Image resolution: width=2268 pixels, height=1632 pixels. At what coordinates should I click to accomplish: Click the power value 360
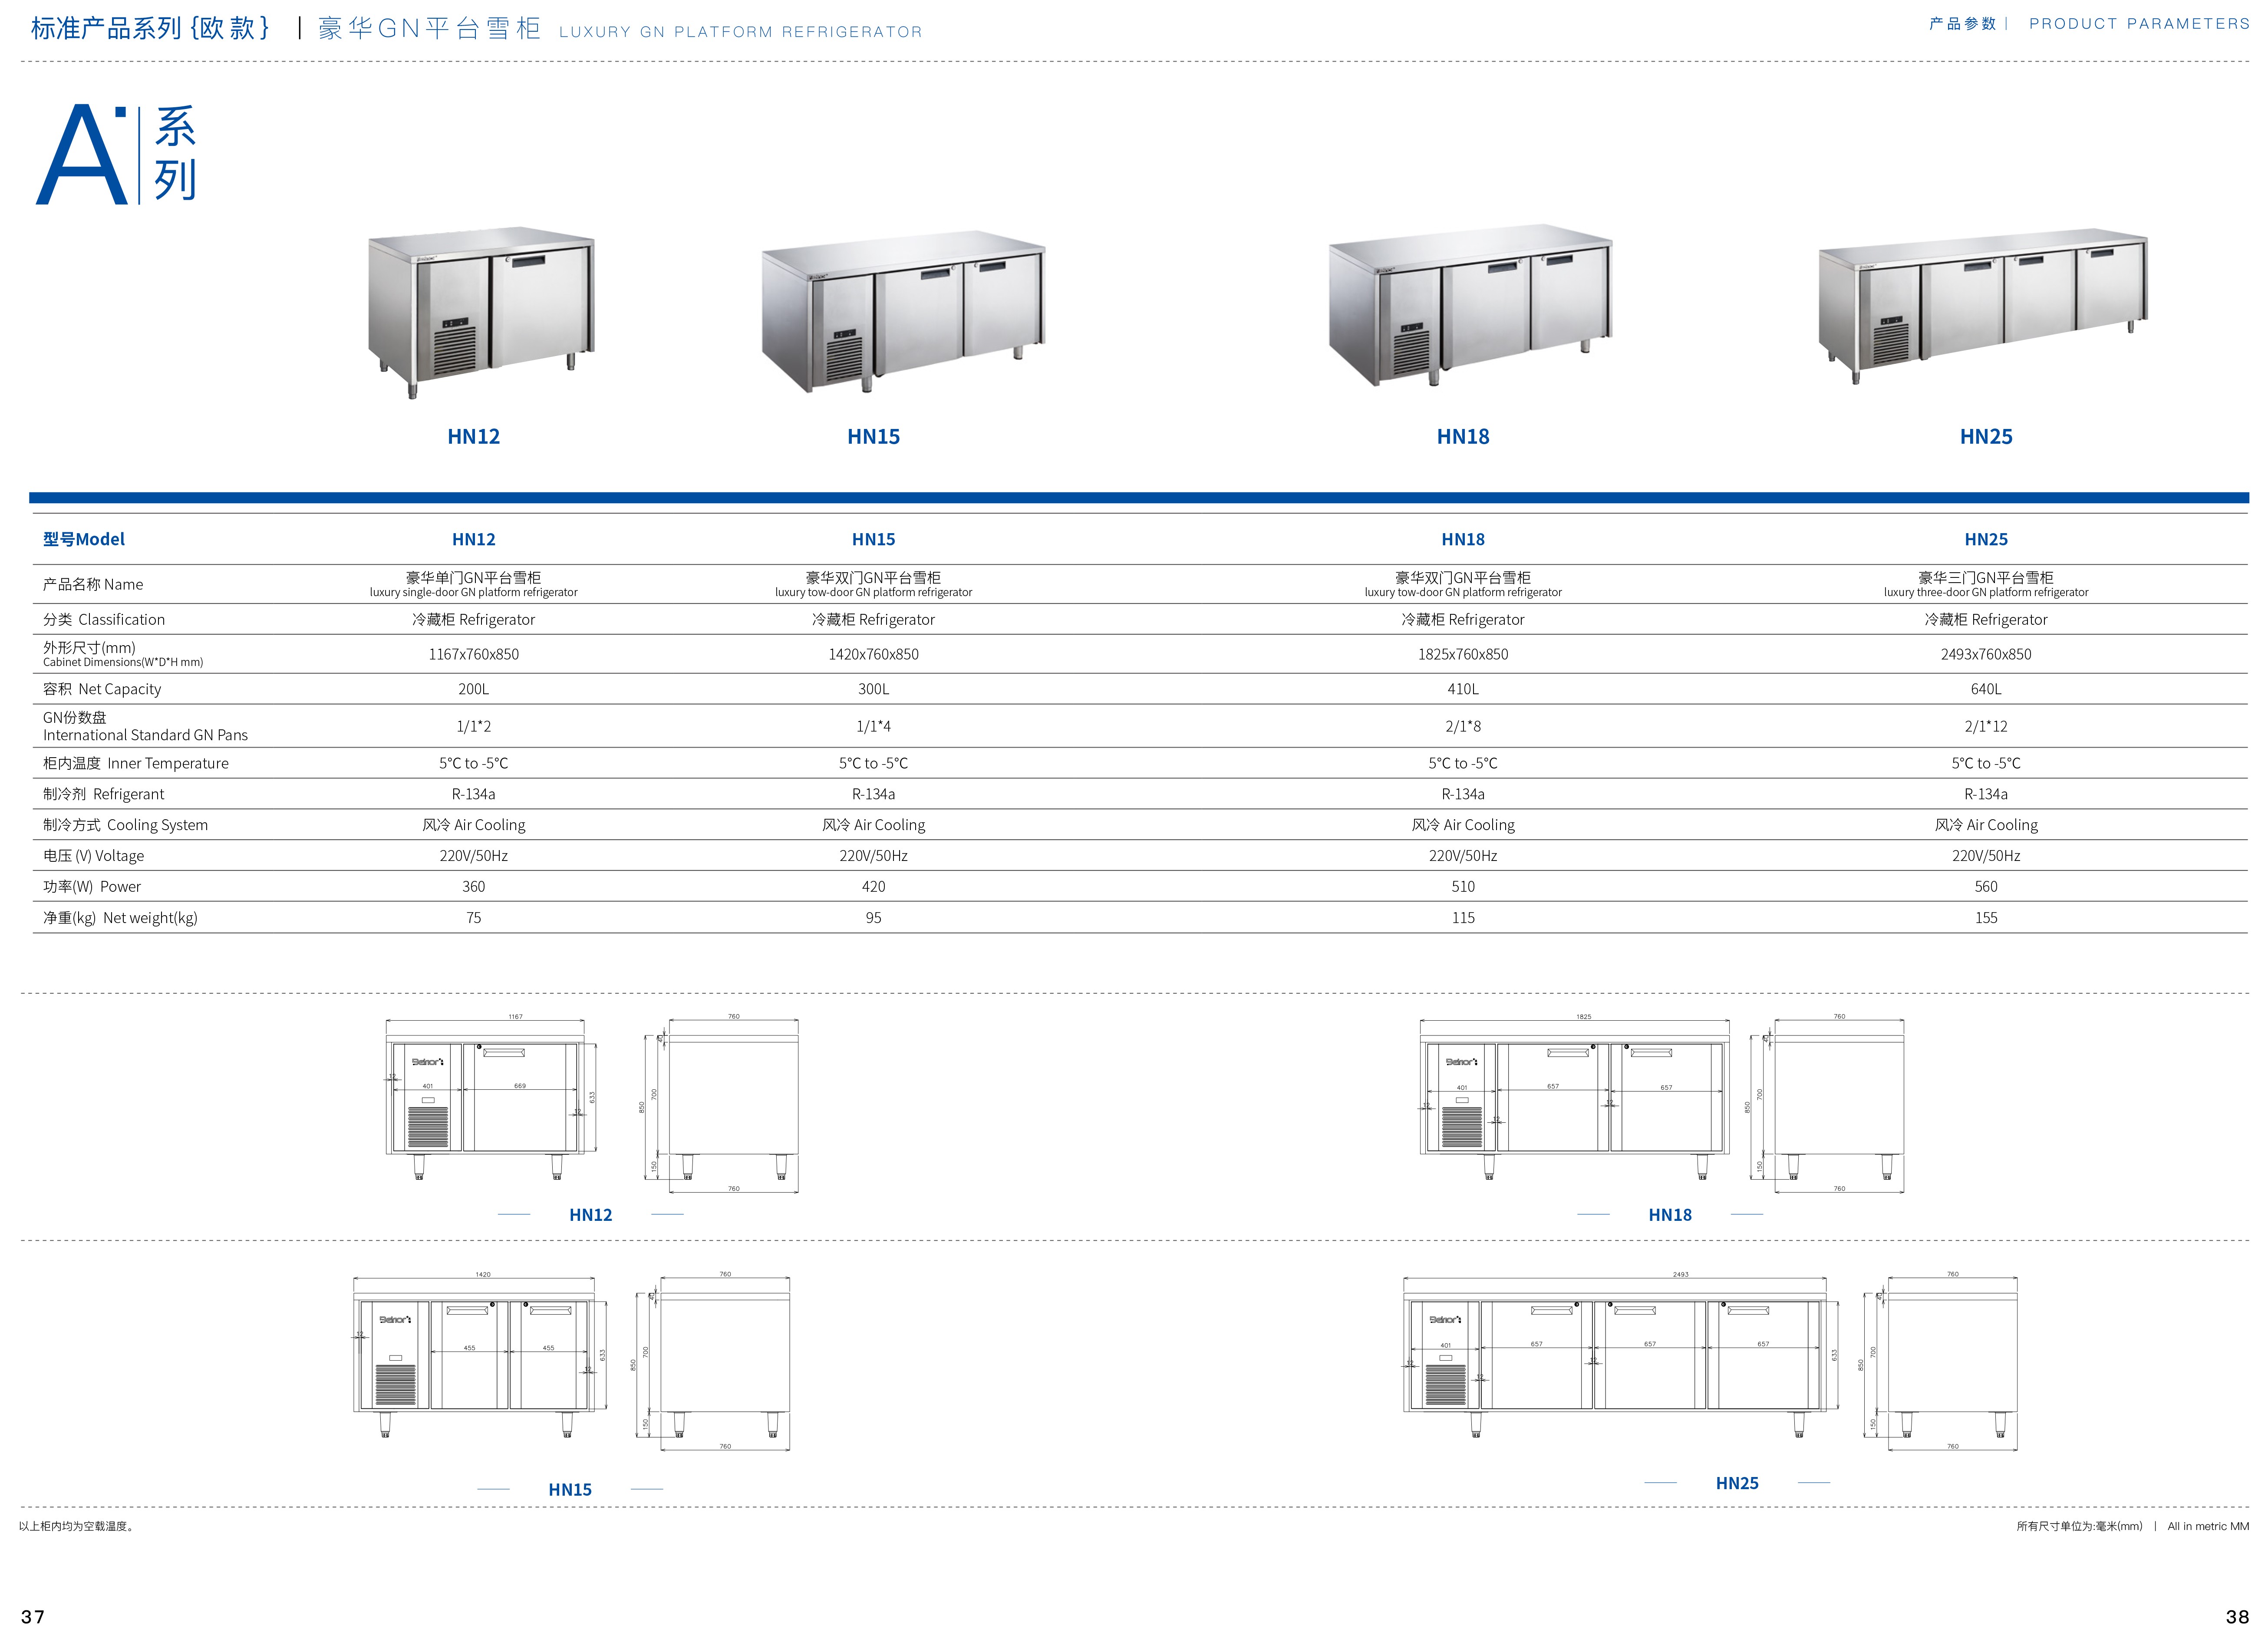(474, 887)
